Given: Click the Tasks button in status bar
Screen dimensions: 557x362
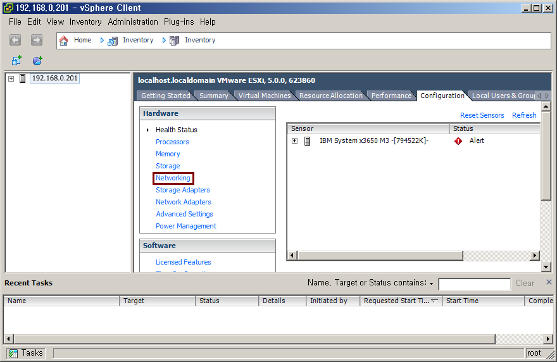Looking at the screenshot, I should (x=26, y=353).
